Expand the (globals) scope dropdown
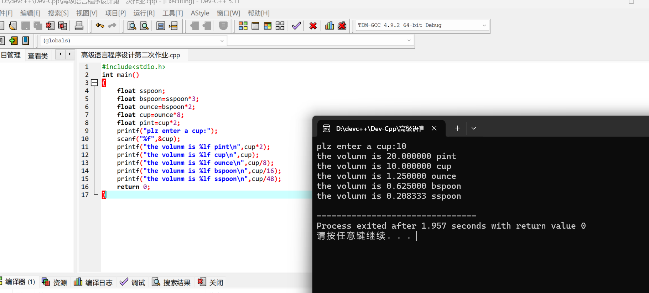Image resolution: width=649 pixels, height=293 pixels. tap(222, 41)
